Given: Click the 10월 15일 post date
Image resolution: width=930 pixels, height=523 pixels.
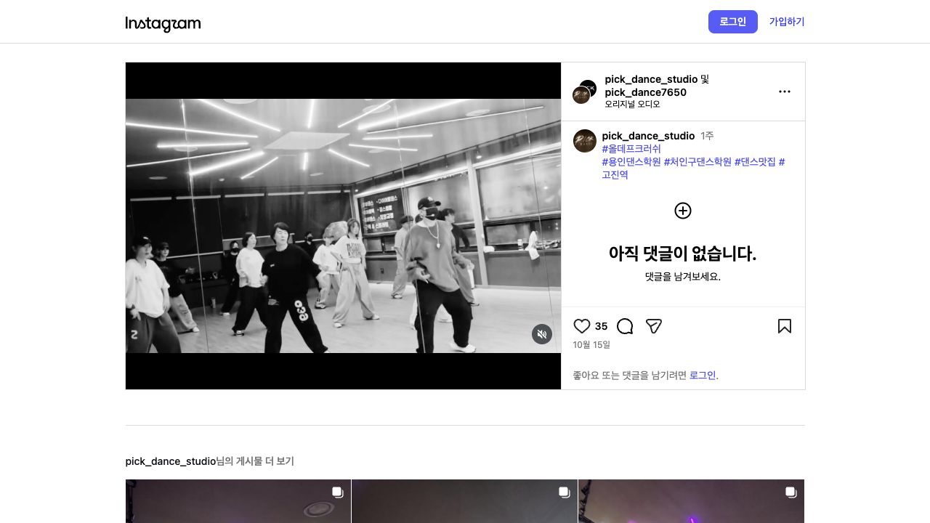Looking at the screenshot, I should (x=591, y=345).
